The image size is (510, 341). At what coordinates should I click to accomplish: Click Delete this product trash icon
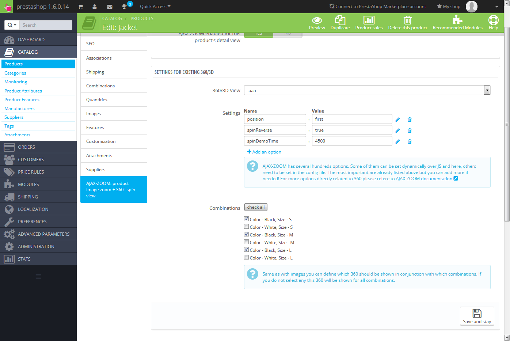pyautogui.click(x=407, y=20)
